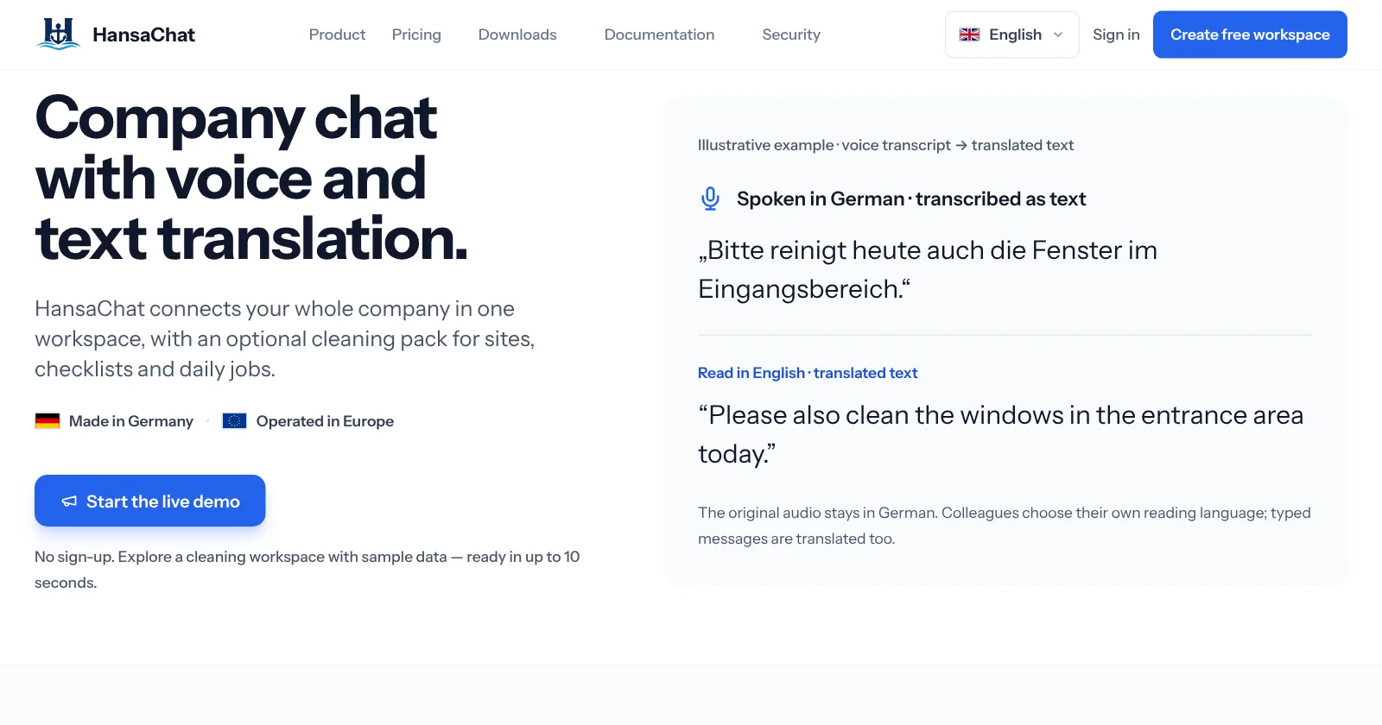This screenshot has height=725, width=1382.
Task: Go to the Pricing page
Action: [416, 35]
